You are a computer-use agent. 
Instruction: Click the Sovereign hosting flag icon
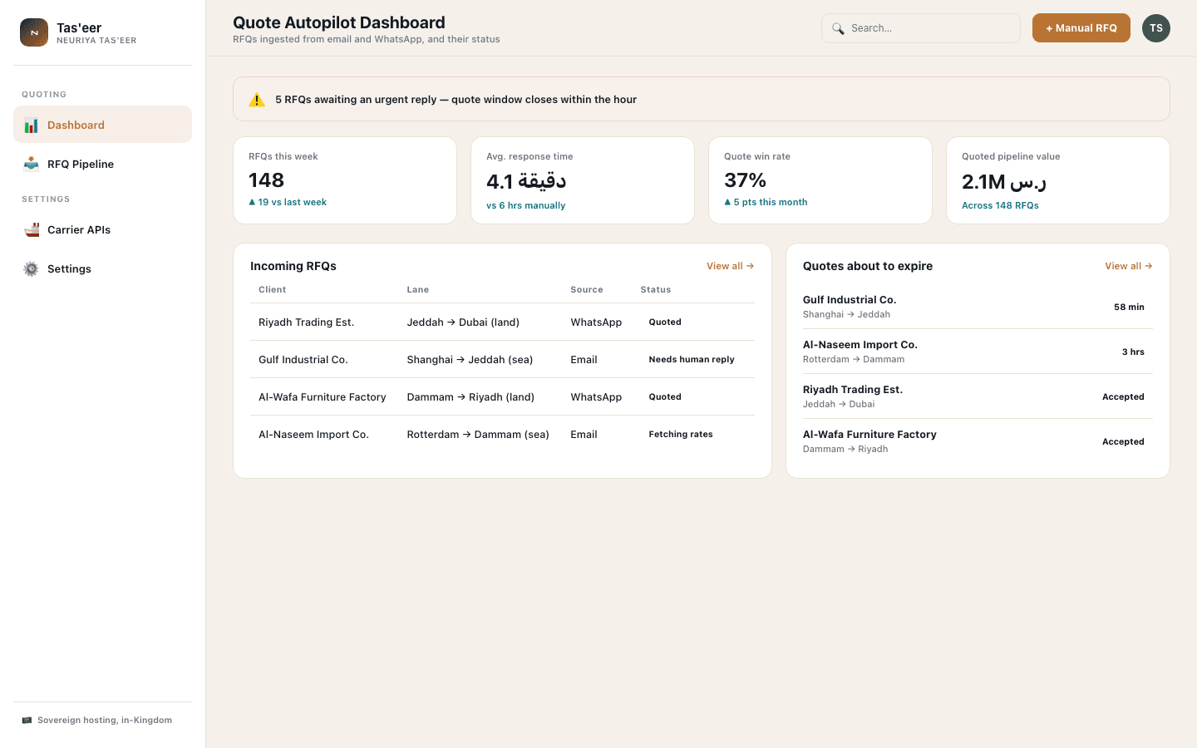click(x=27, y=721)
